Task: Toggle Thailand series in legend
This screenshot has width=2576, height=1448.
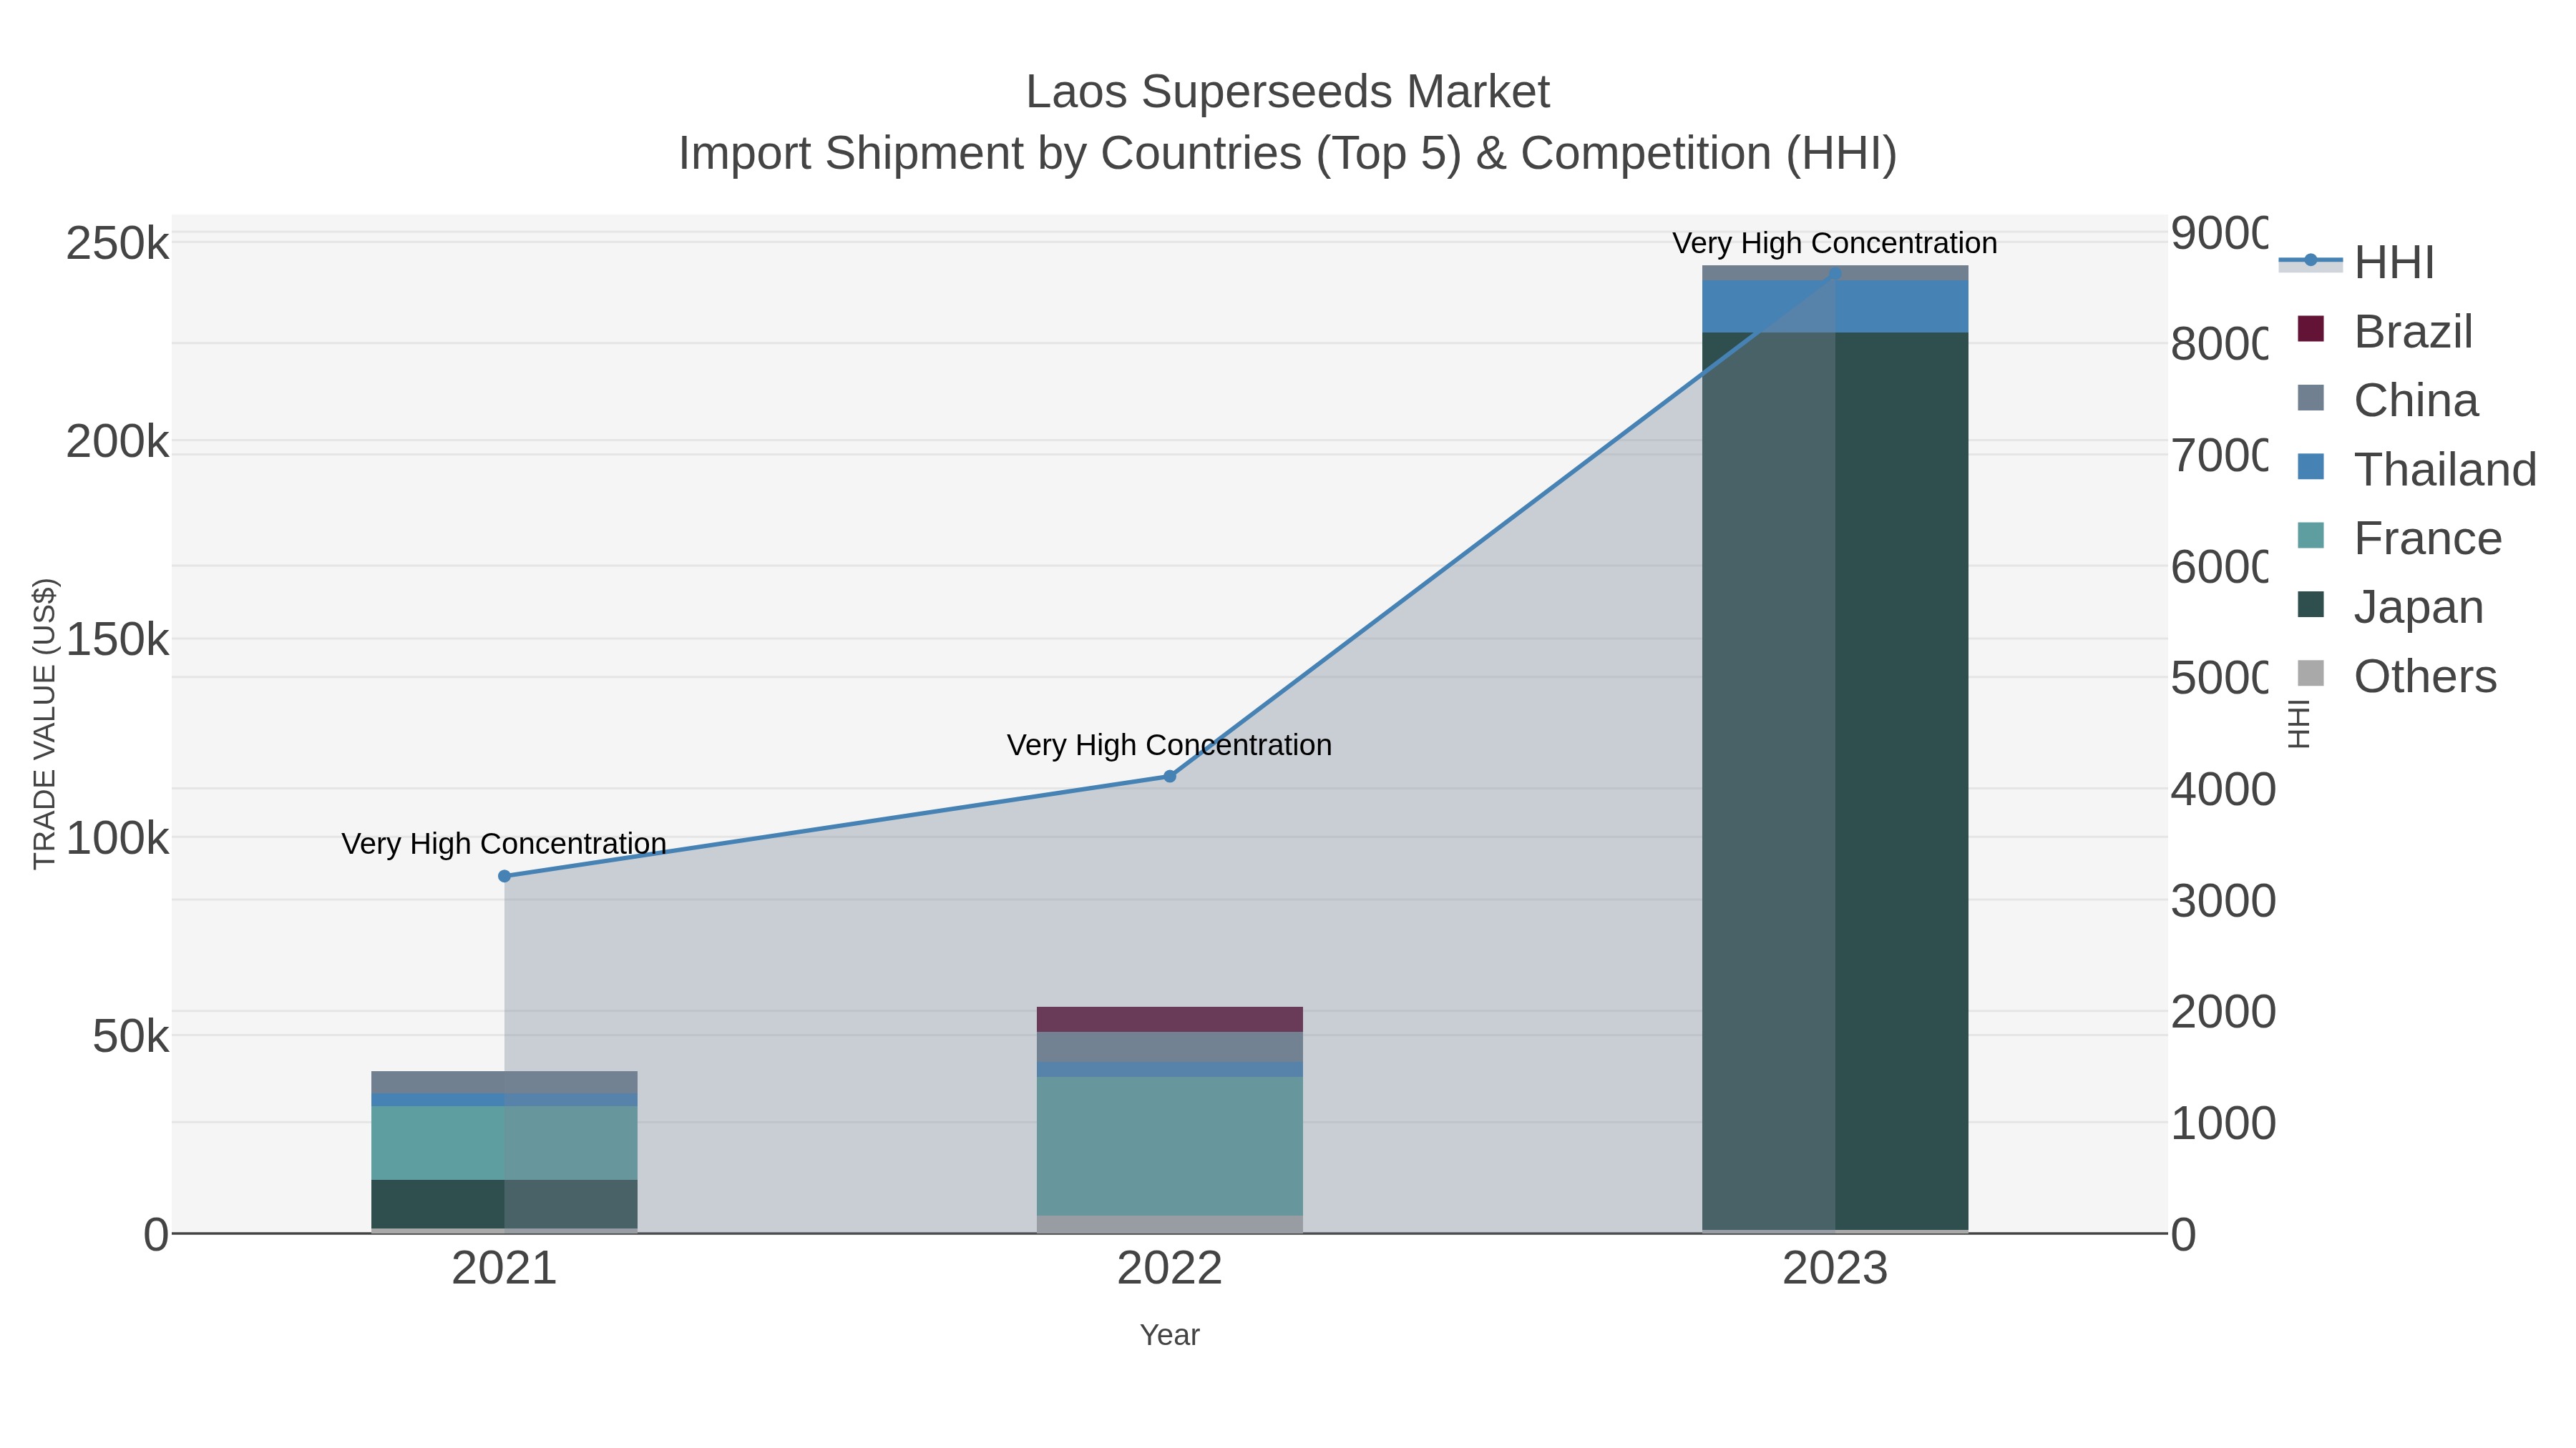Action: [2417, 470]
